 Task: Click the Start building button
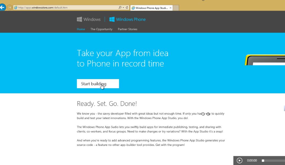point(98,84)
